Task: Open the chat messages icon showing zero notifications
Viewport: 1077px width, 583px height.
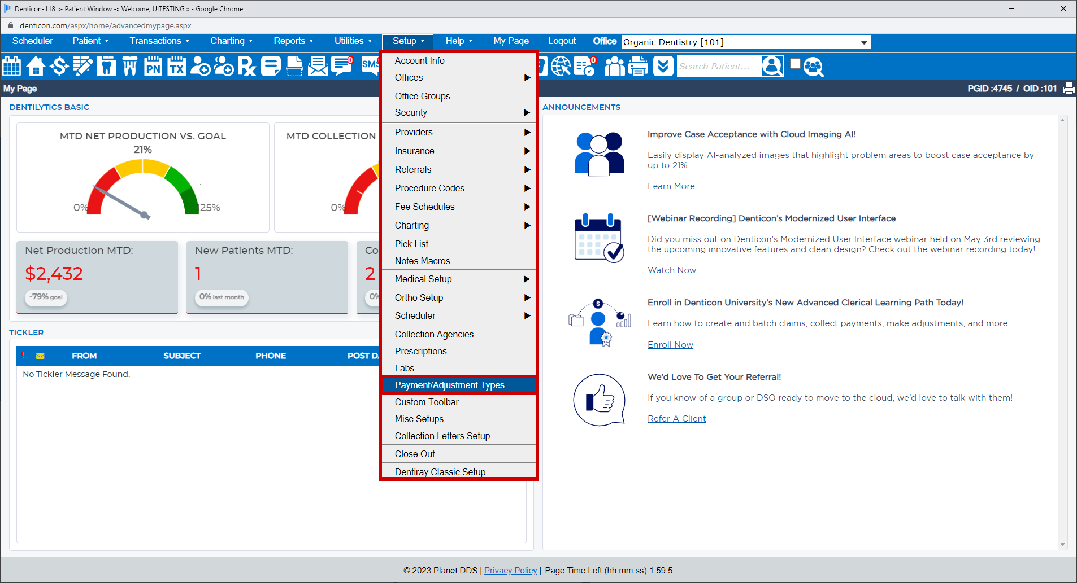Action: click(342, 66)
